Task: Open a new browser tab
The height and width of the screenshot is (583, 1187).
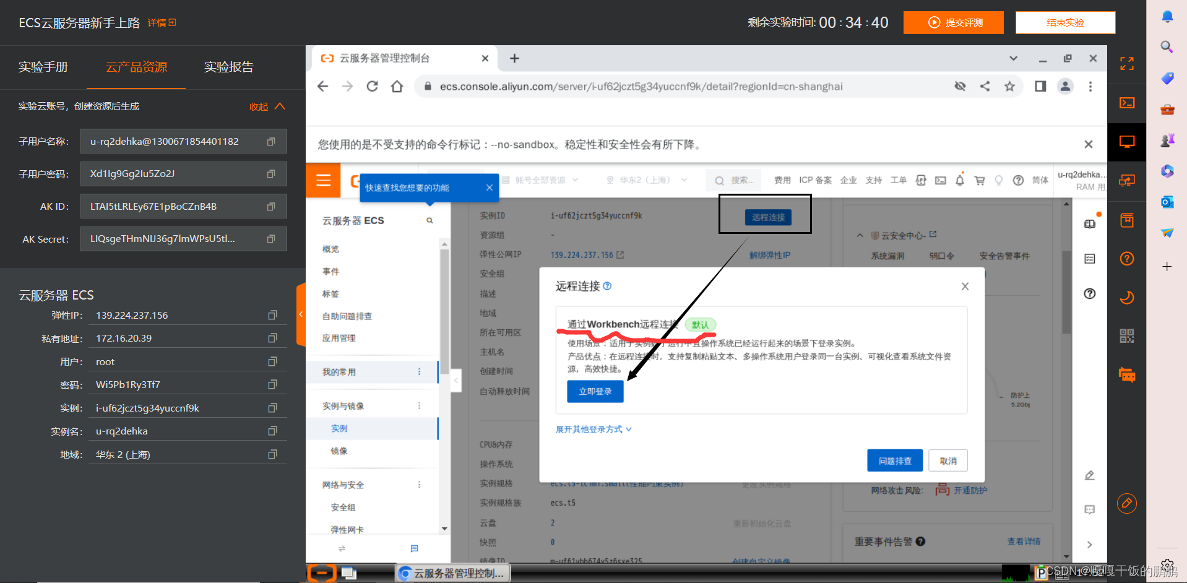Action: click(x=514, y=58)
